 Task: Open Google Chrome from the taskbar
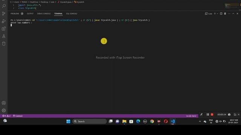click(152, 121)
